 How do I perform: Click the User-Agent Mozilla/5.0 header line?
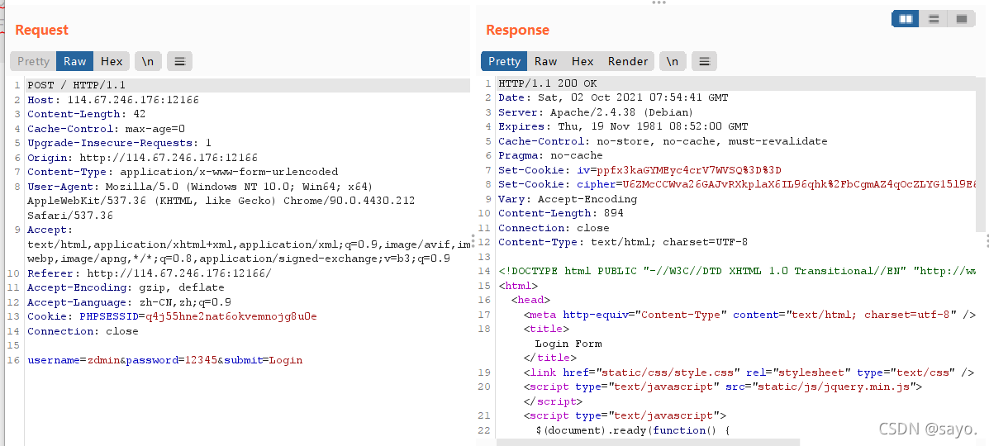pyautogui.click(x=200, y=187)
